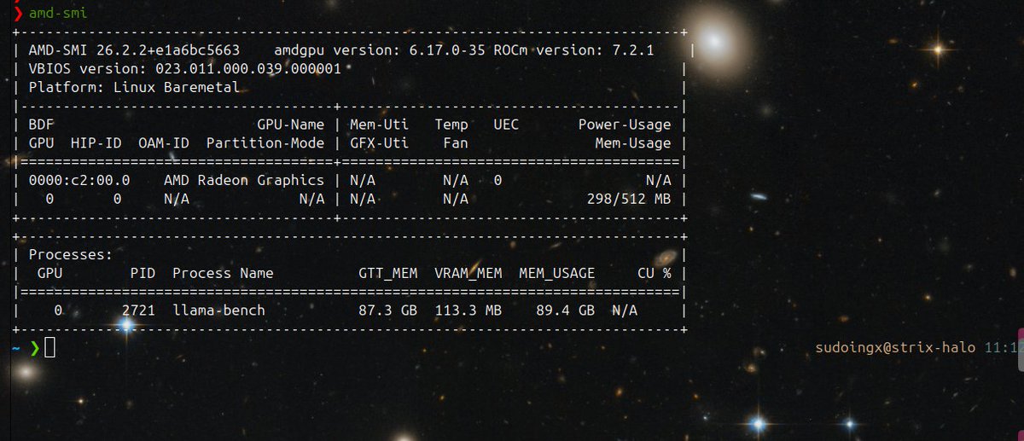Click the 'Mem-Usage' column header
1024x441 pixels.
point(633,143)
